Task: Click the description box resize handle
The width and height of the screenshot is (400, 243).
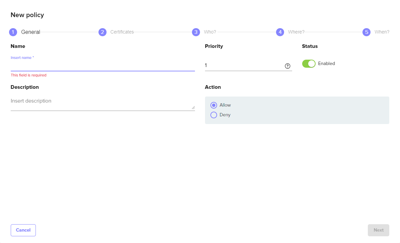Action: (x=193, y=108)
